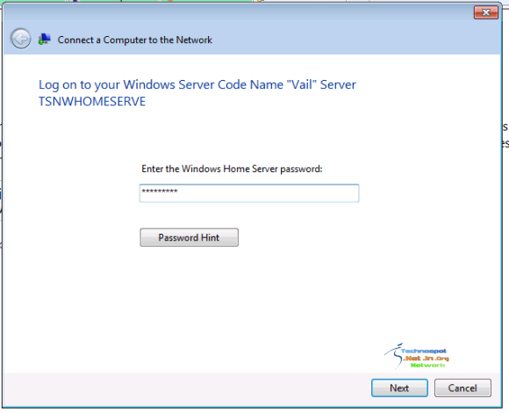
Task: Click the network computer wizard icon
Action: coord(45,40)
